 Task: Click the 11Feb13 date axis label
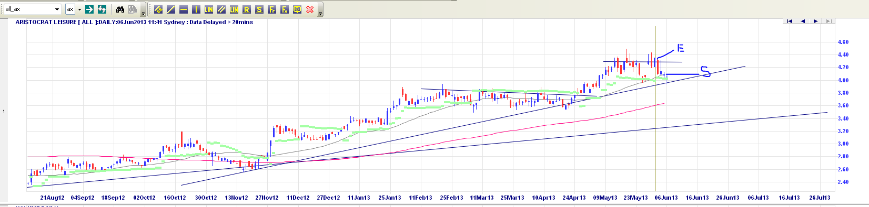(420, 198)
